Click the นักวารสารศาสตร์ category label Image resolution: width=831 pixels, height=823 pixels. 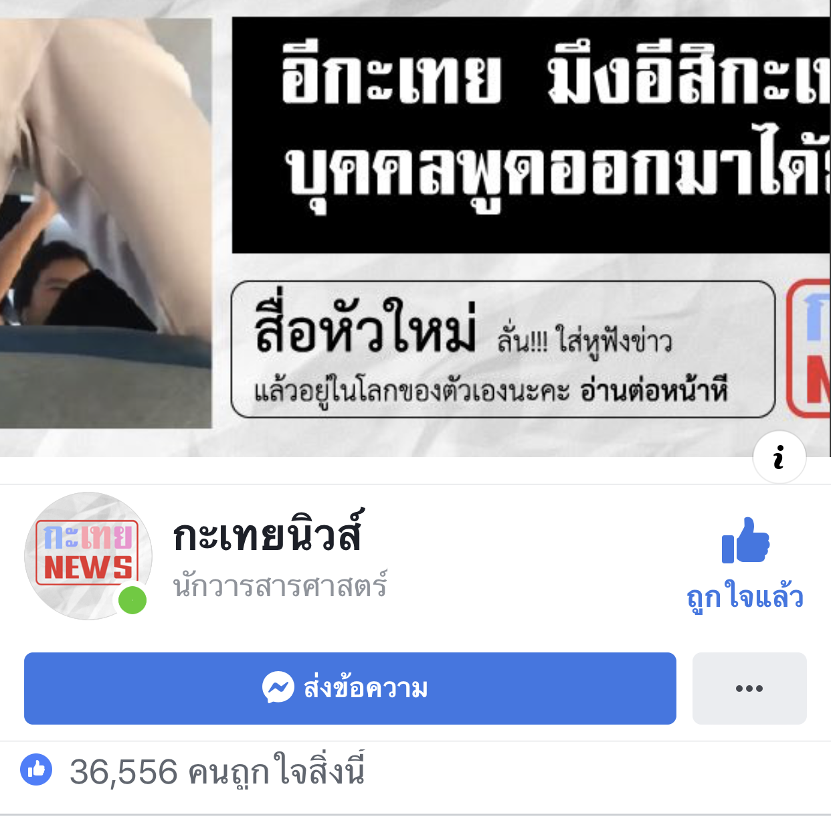point(280,585)
